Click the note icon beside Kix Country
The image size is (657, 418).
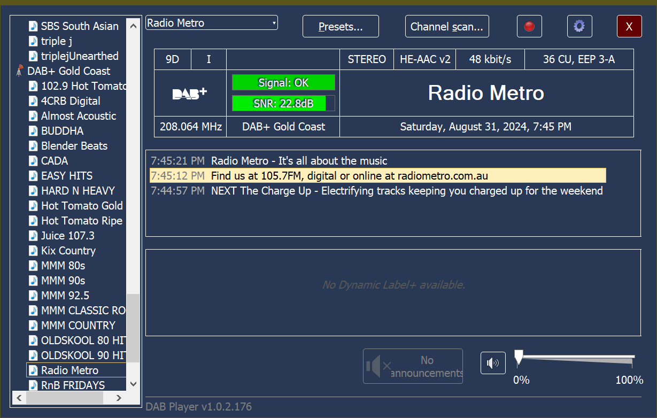pyautogui.click(x=34, y=251)
